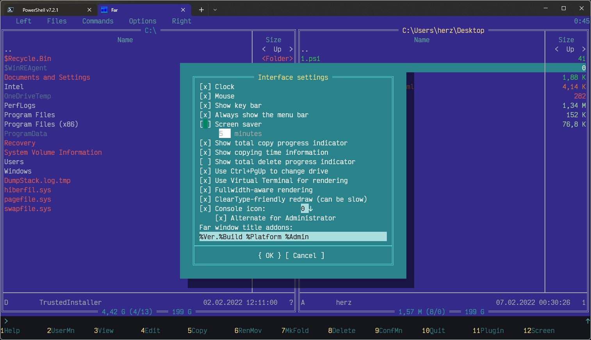The width and height of the screenshot is (591, 340).
Task: Select the System Volume Information folder
Action: click(x=53, y=152)
